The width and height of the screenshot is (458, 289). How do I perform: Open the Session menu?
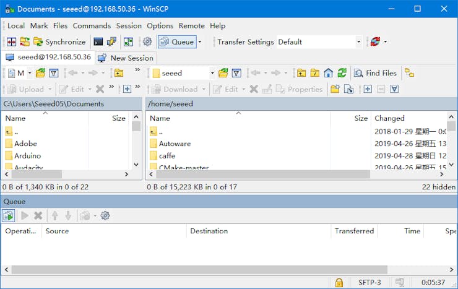point(129,26)
